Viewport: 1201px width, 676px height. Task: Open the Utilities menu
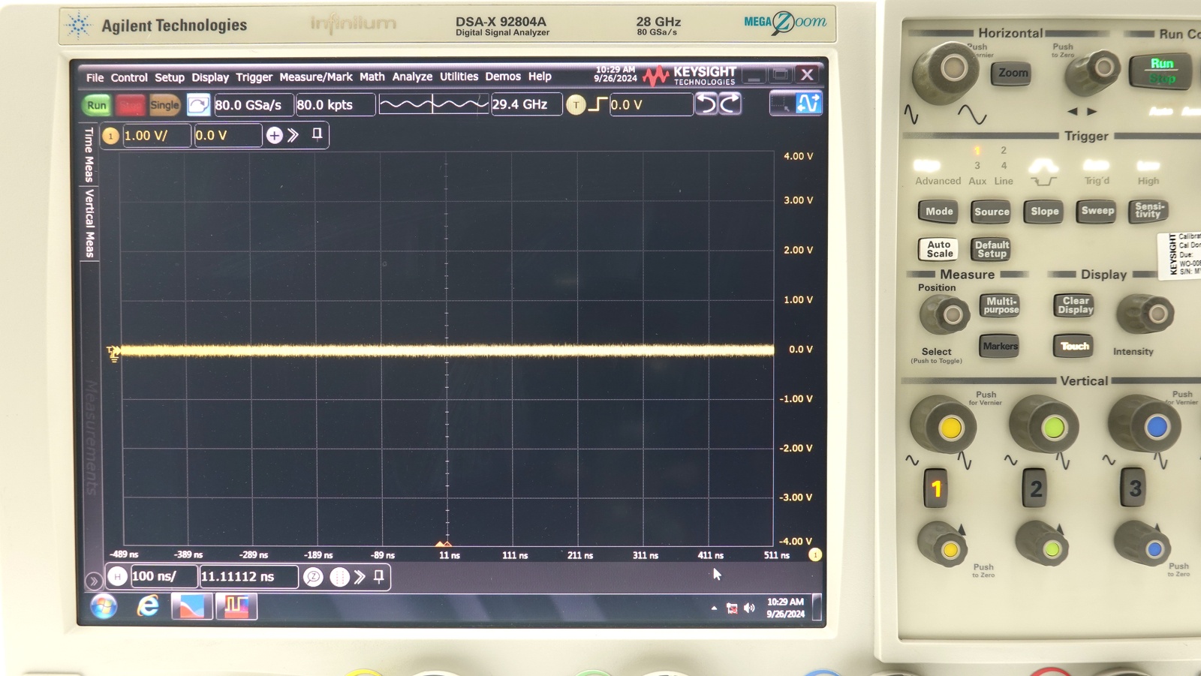(x=459, y=77)
